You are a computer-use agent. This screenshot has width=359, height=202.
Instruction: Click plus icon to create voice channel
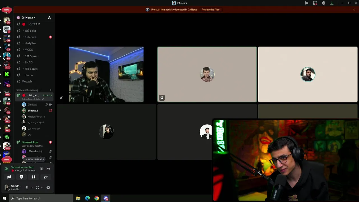pyautogui.click(x=50, y=90)
